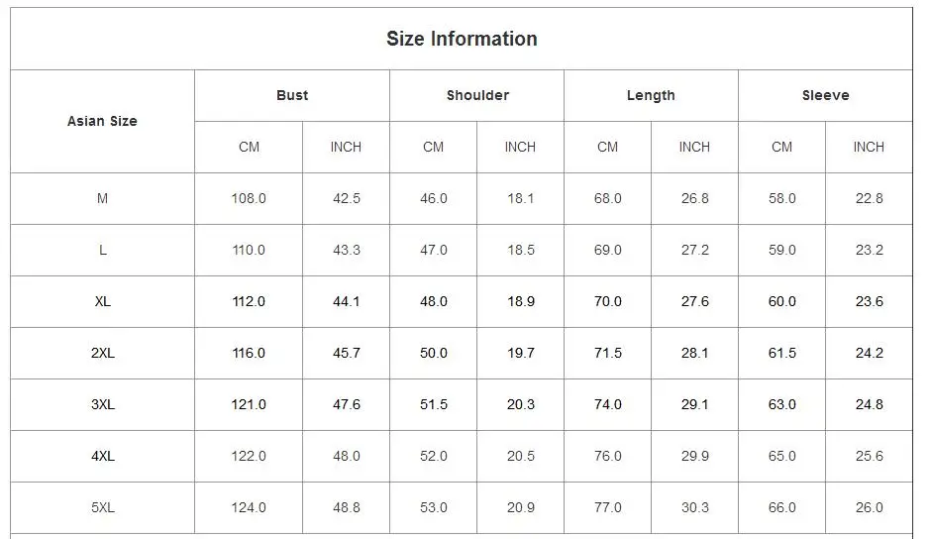This screenshot has height=539, width=932.
Task: Select the 2XL size row label
Action: tap(102, 353)
